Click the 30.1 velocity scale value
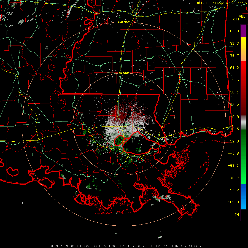This screenshot has width=248, height=248. [234, 92]
